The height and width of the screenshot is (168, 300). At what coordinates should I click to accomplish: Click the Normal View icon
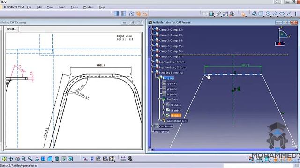[37, 159]
